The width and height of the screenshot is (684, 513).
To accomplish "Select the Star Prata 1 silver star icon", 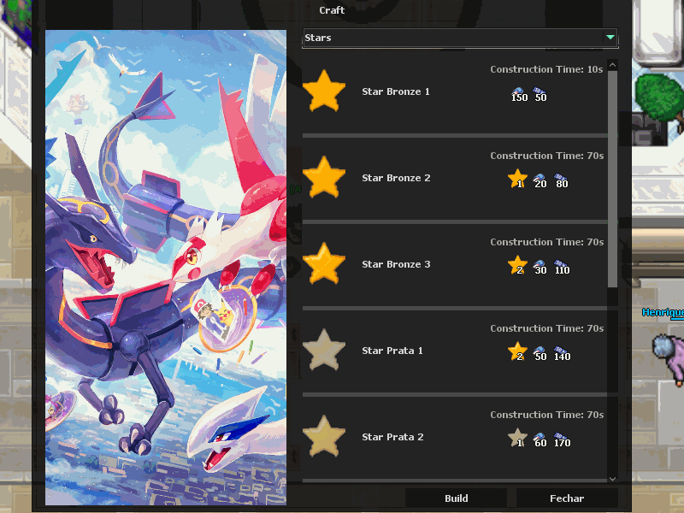I will coord(324,350).
